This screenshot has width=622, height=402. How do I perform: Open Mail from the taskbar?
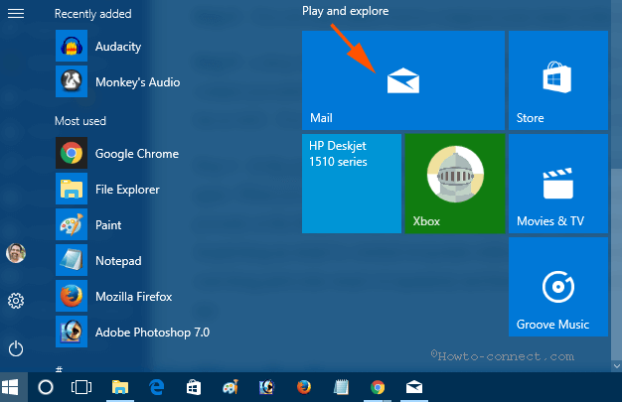pos(414,387)
